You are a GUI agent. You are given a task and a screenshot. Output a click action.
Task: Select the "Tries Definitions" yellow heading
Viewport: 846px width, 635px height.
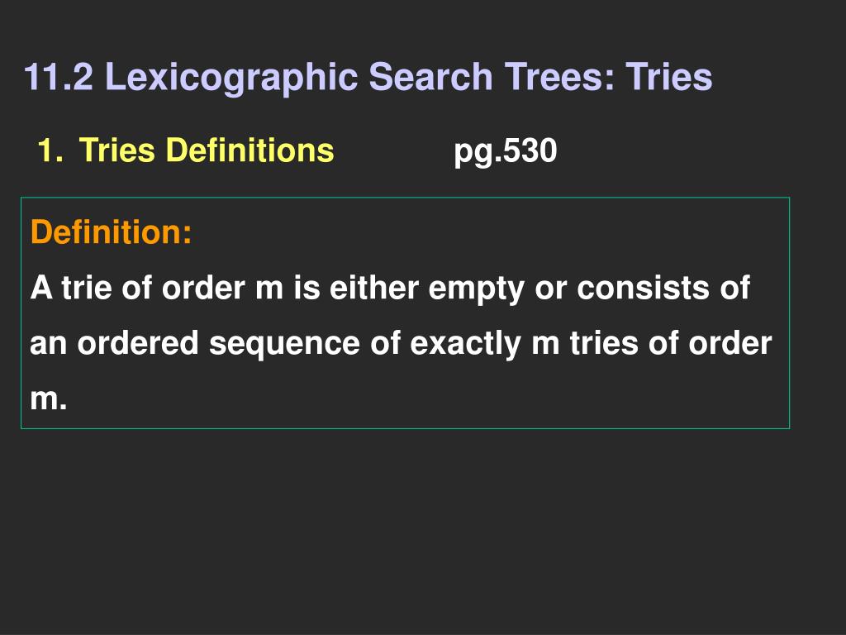(206, 150)
